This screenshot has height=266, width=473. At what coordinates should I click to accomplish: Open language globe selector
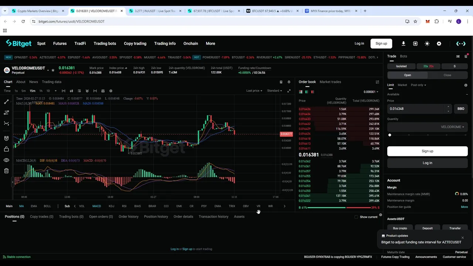(x=415, y=44)
